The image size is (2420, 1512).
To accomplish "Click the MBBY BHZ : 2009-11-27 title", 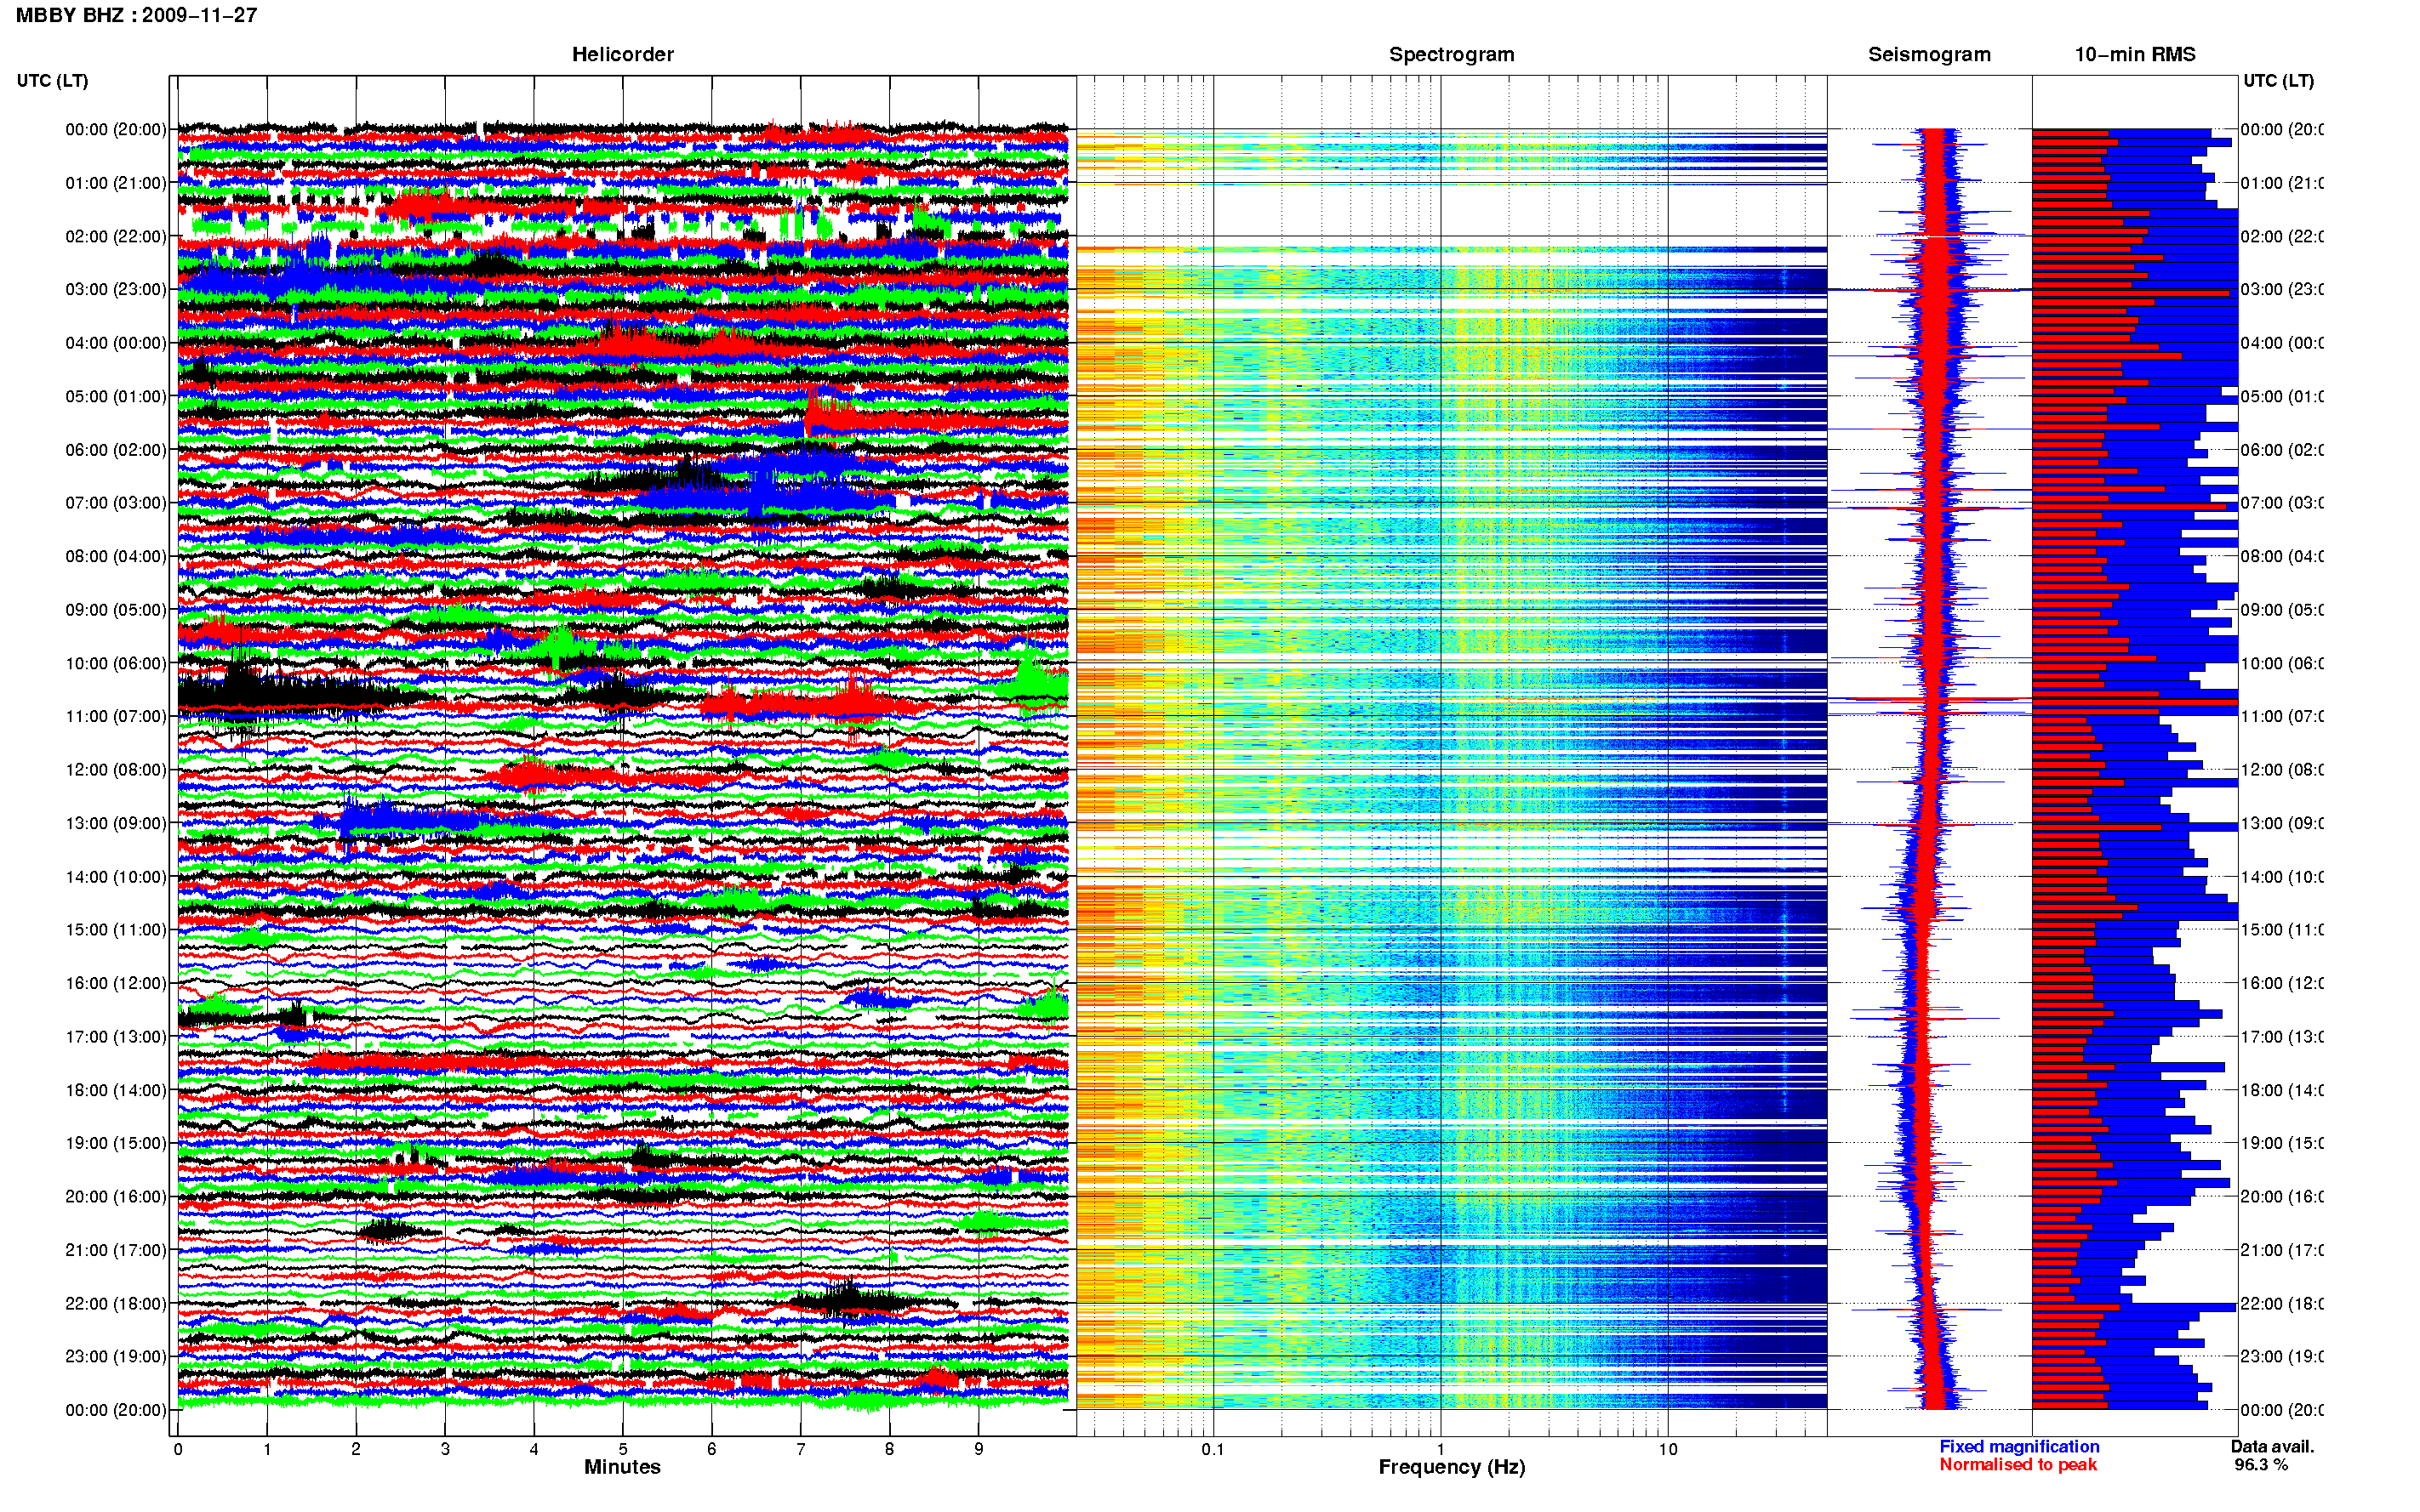I will (137, 15).
